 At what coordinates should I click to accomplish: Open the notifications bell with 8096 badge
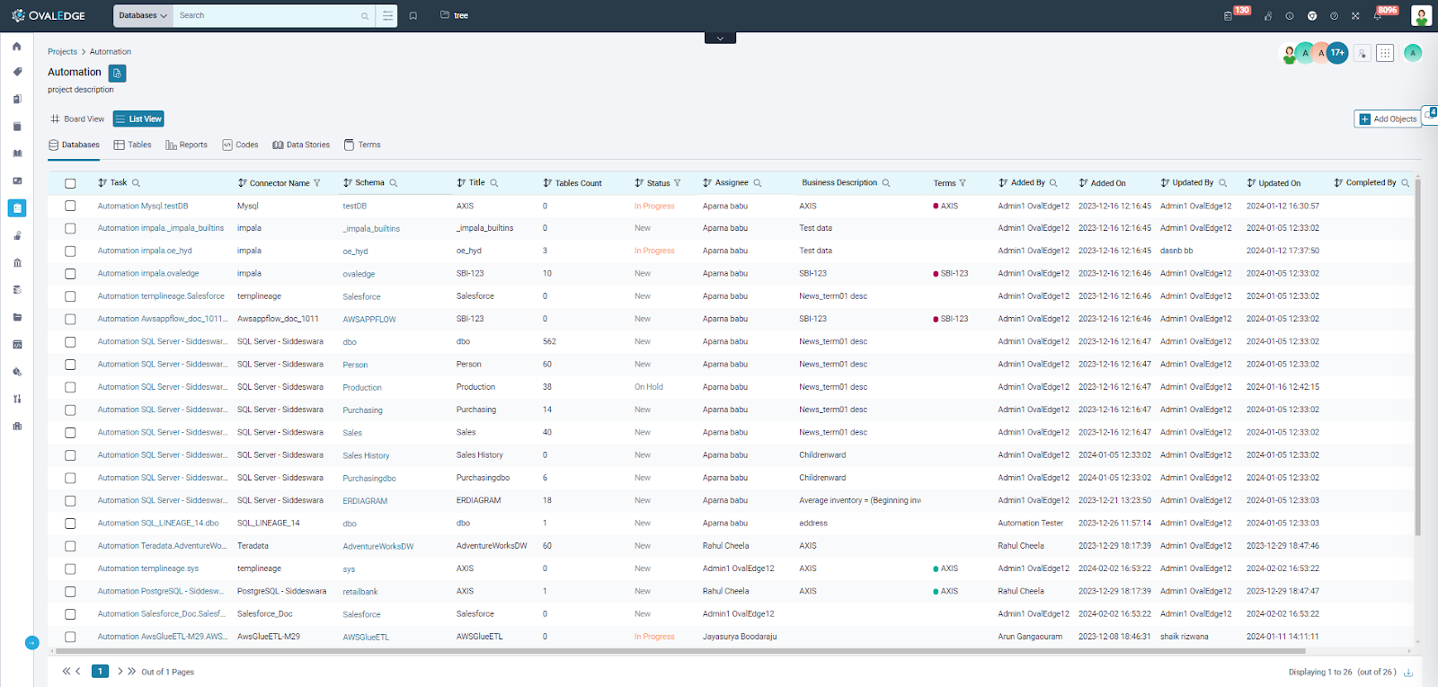pyautogui.click(x=1377, y=16)
